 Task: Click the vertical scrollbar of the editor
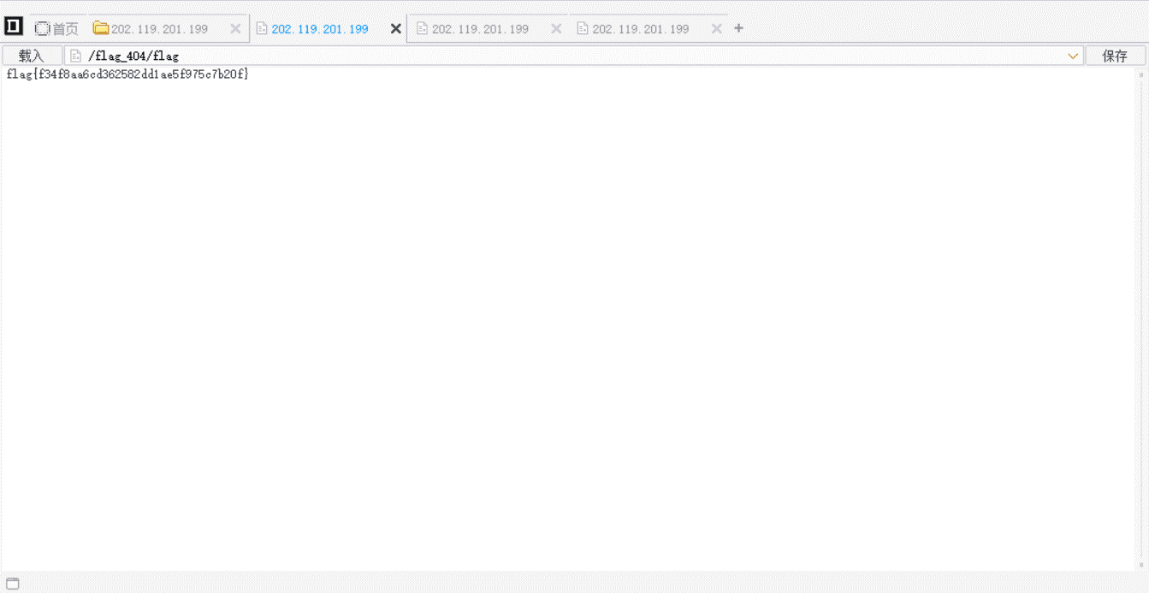pyautogui.click(x=1141, y=318)
